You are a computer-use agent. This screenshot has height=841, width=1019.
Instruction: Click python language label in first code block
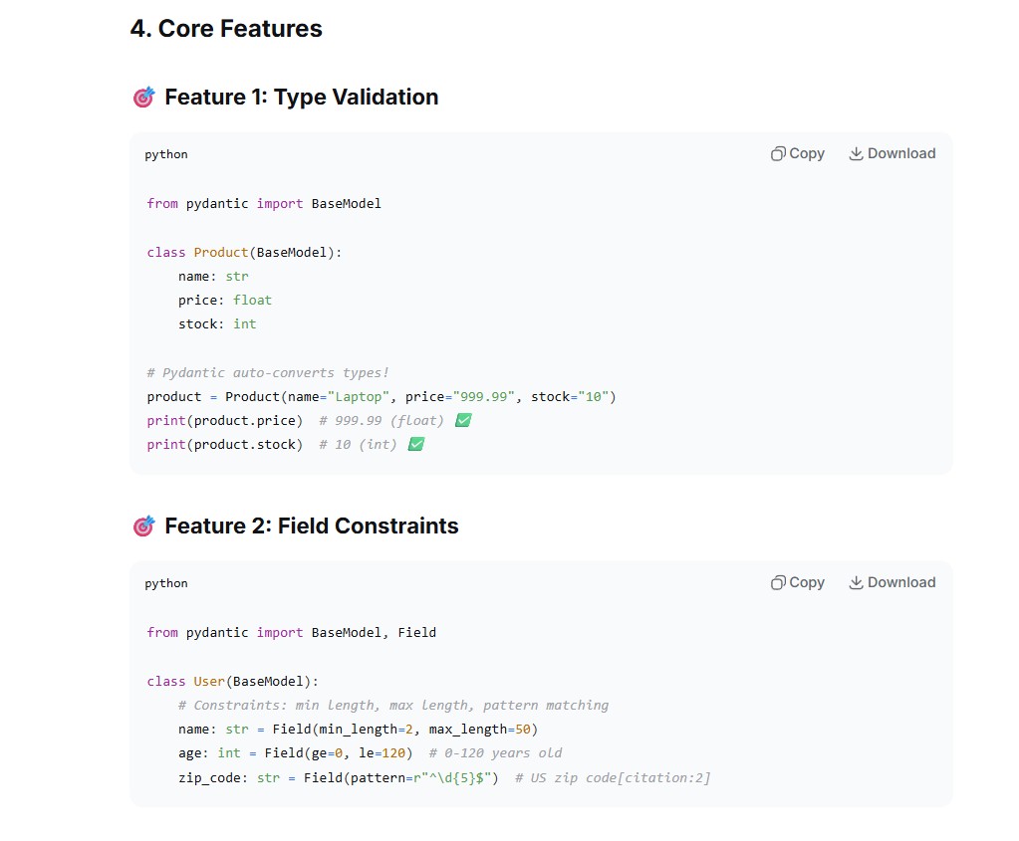click(x=166, y=154)
